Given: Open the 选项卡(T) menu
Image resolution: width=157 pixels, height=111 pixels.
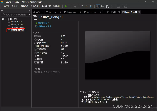Looking at the screenshot, I should click(46, 6).
